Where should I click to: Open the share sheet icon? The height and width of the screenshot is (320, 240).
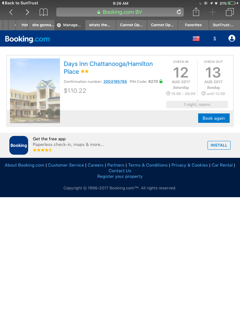(x=196, y=12)
